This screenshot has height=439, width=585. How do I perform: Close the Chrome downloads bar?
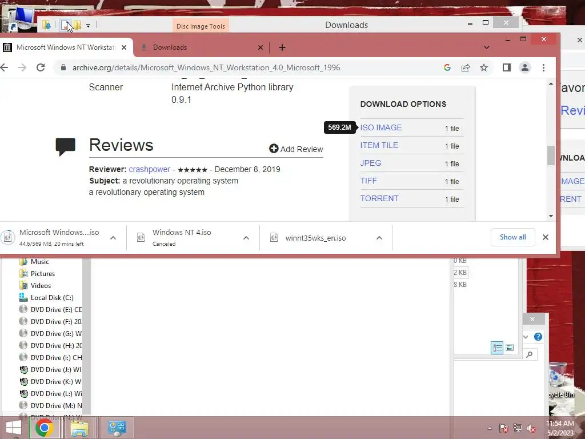(546, 237)
